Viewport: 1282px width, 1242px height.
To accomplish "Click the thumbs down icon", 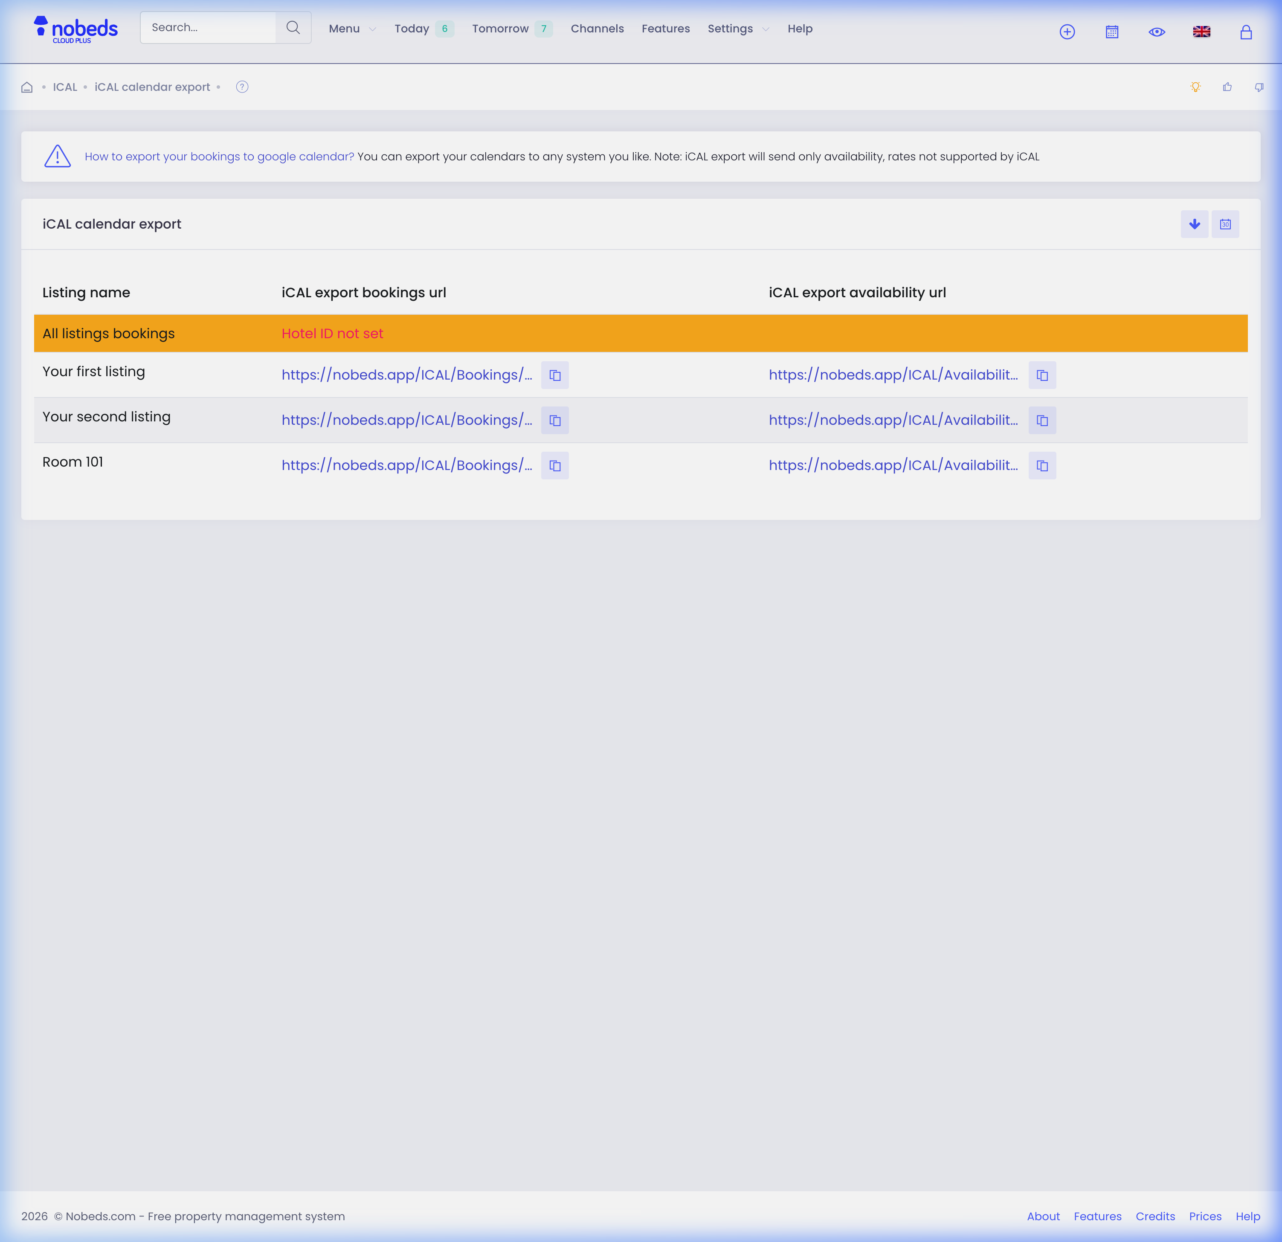I will click(x=1259, y=87).
